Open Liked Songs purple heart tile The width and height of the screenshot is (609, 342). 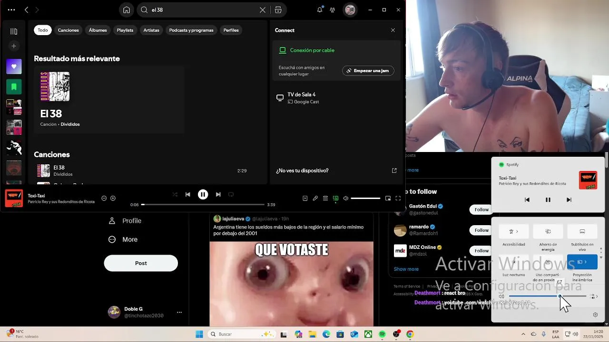(x=14, y=66)
